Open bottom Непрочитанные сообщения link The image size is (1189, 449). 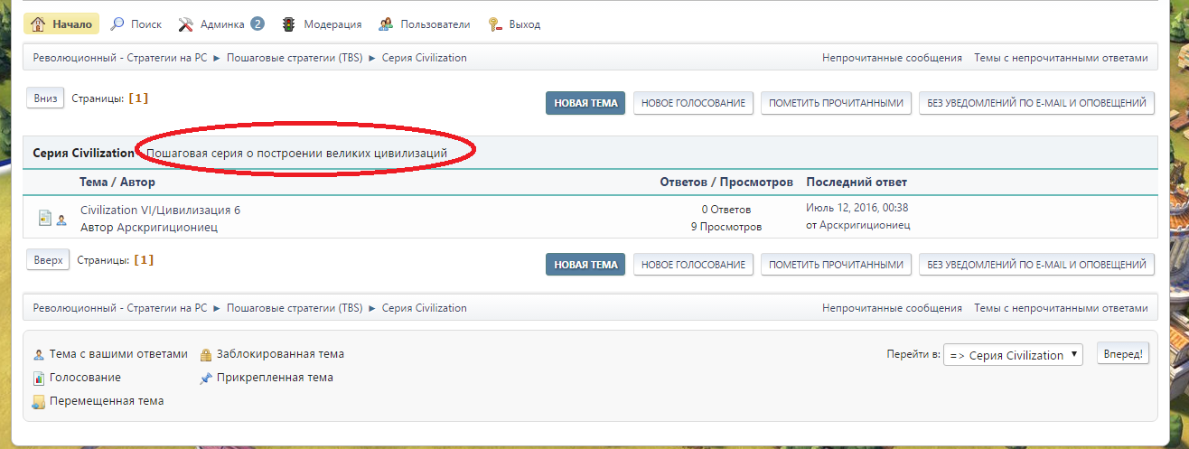892,308
